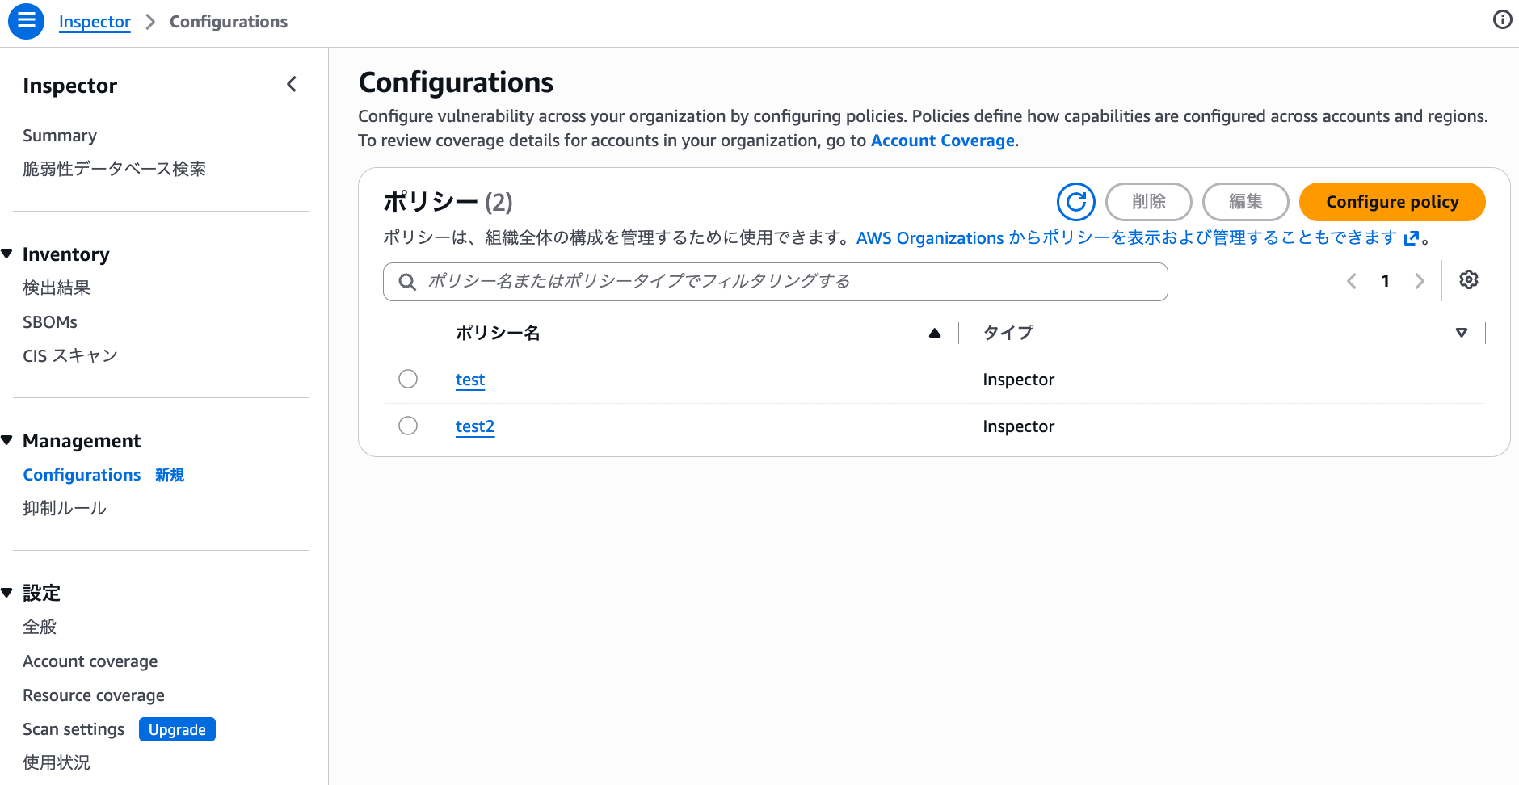The width and height of the screenshot is (1519, 785).
Task: Go to next page of policies
Action: pos(1420,281)
